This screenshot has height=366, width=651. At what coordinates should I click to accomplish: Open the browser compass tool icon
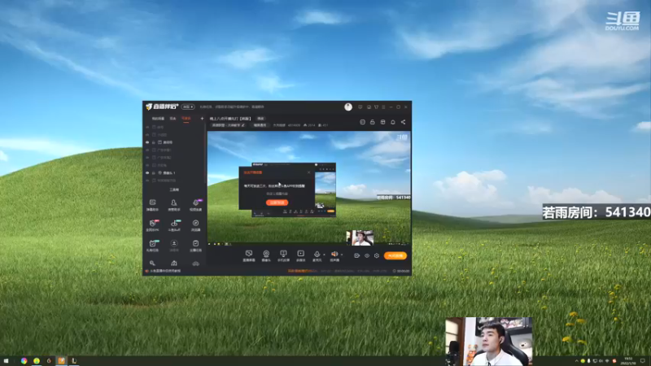(x=195, y=225)
